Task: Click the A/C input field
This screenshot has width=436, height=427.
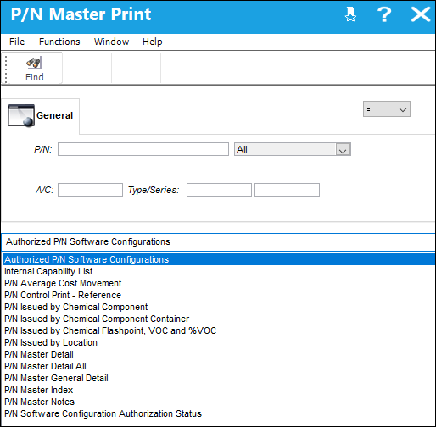Action: coord(90,190)
